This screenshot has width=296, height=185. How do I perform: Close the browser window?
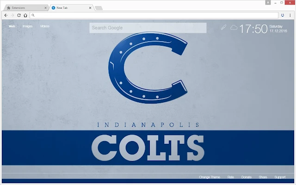(290, 3)
